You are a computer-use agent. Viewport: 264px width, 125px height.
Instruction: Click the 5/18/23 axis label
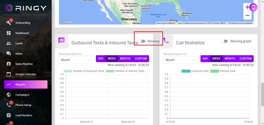coord(249,122)
